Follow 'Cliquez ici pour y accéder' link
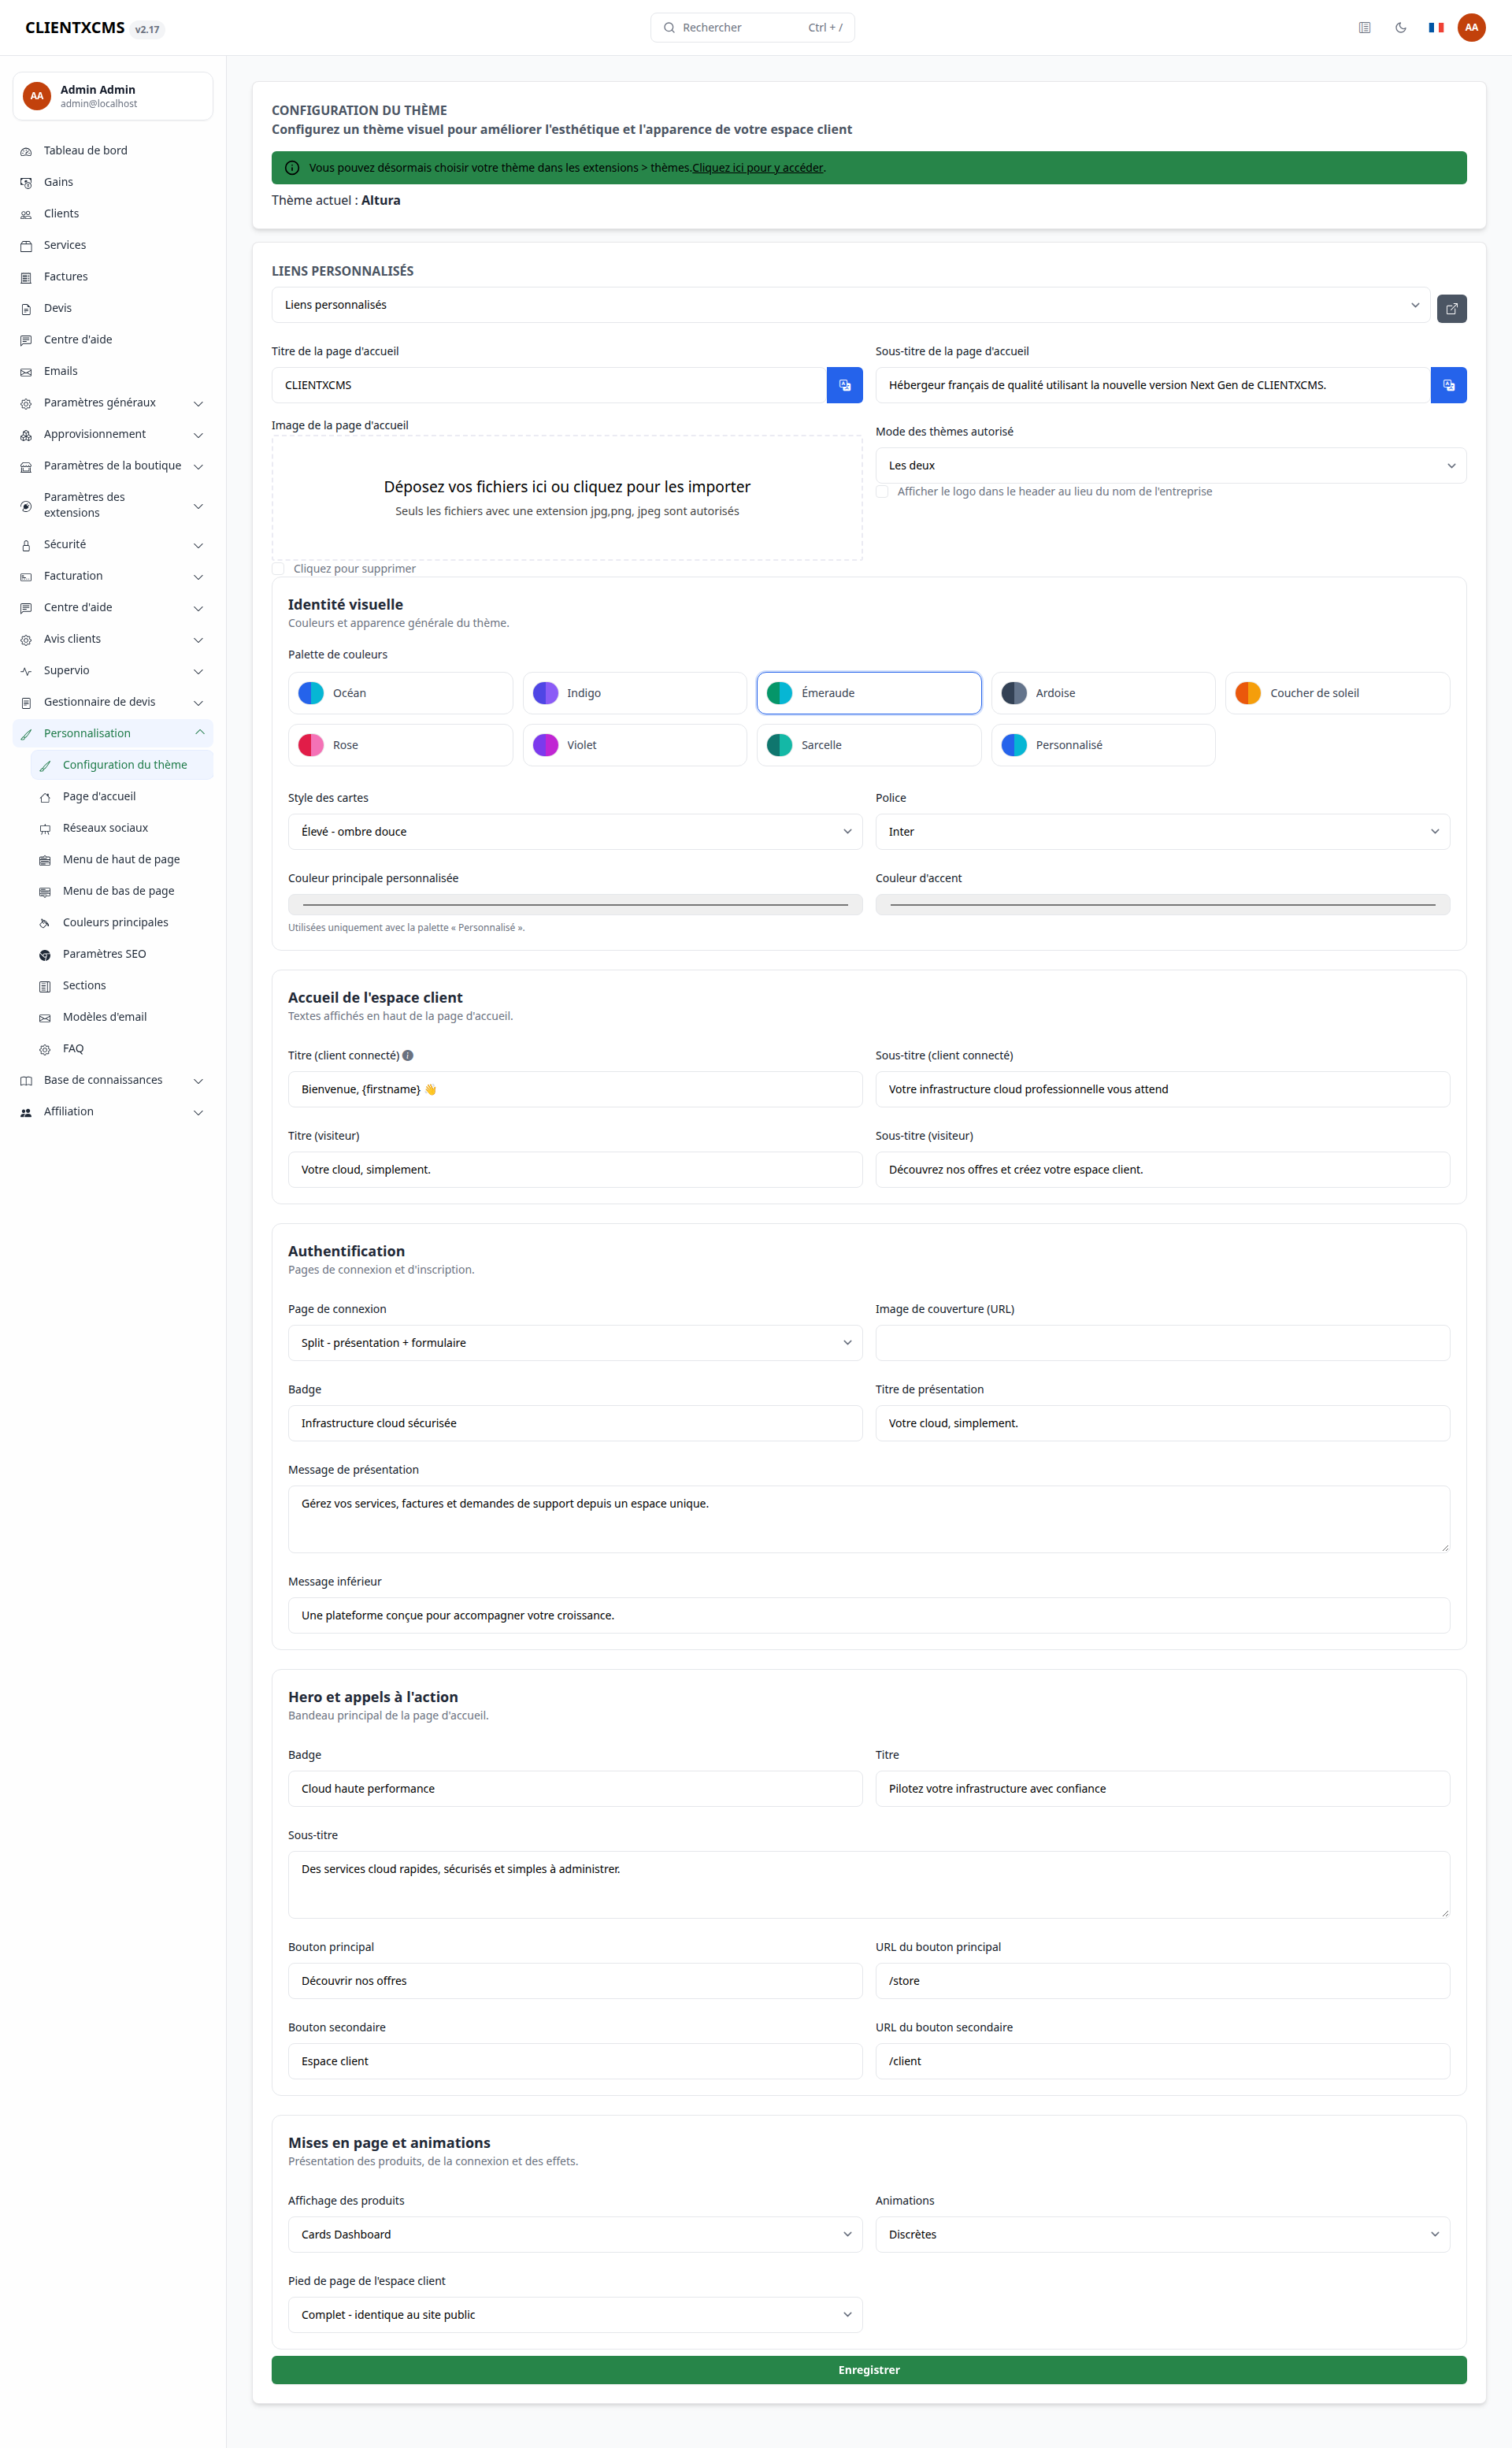This screenshot has height=2448, width=1512. point(758,168)
